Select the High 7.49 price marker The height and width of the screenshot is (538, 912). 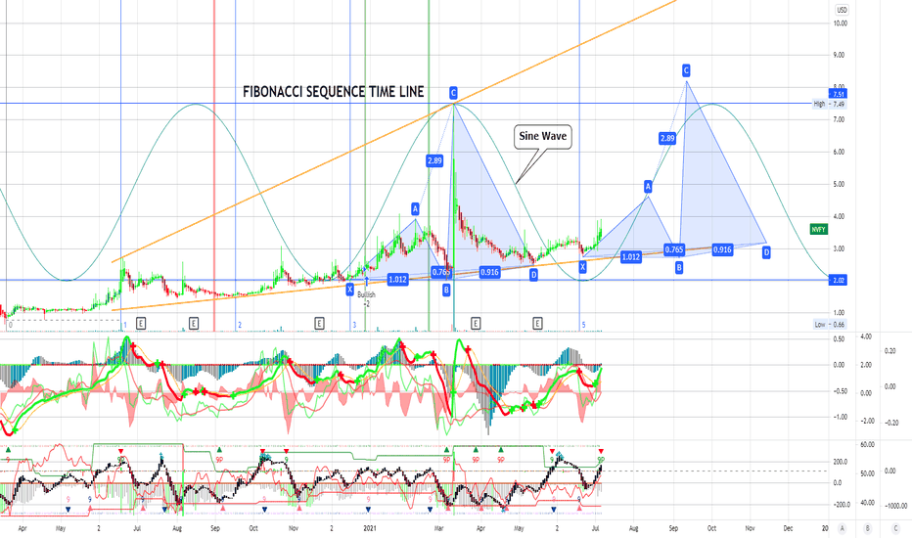[x=830, y=104]
